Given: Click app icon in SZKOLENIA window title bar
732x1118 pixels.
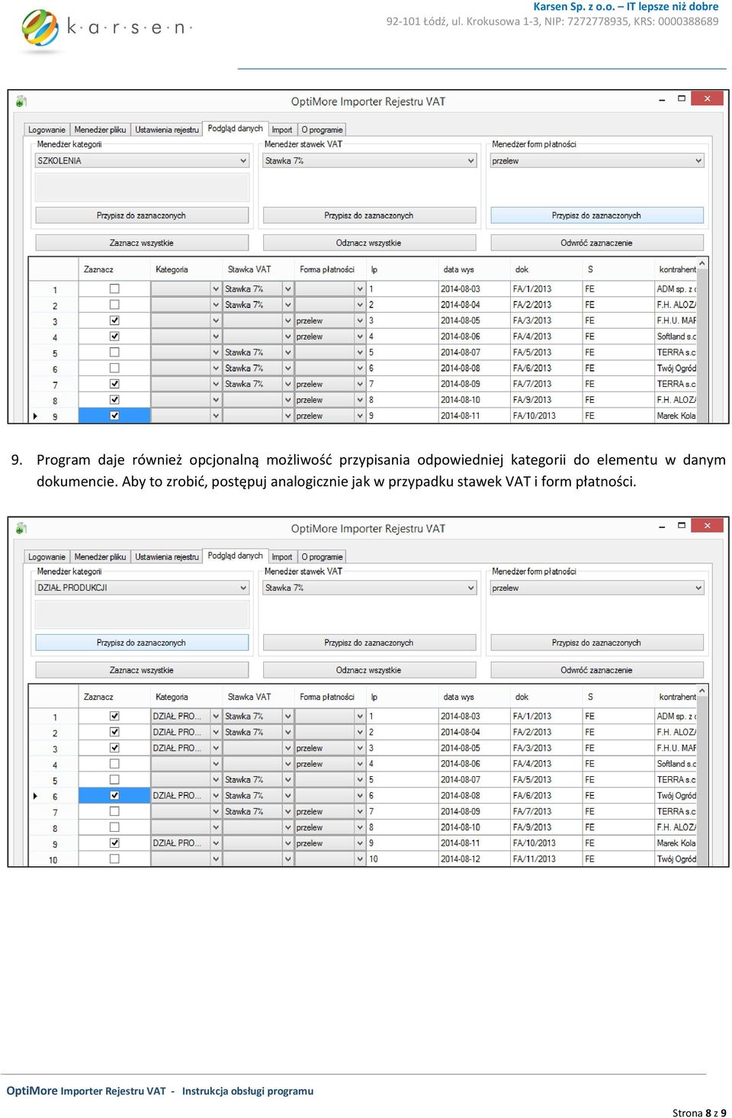Looking at the screenshot, I should coord(21,101).
